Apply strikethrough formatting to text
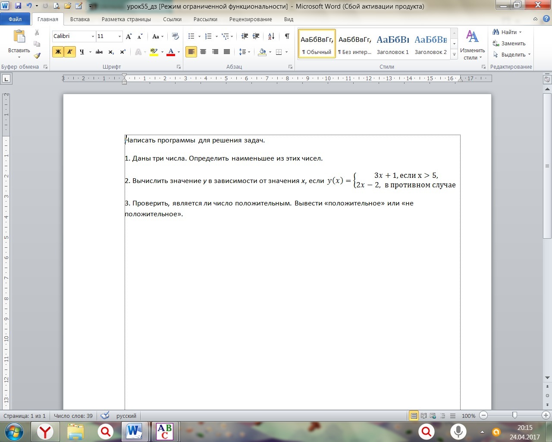The image size is (552, 442). [x=99, y=52]
